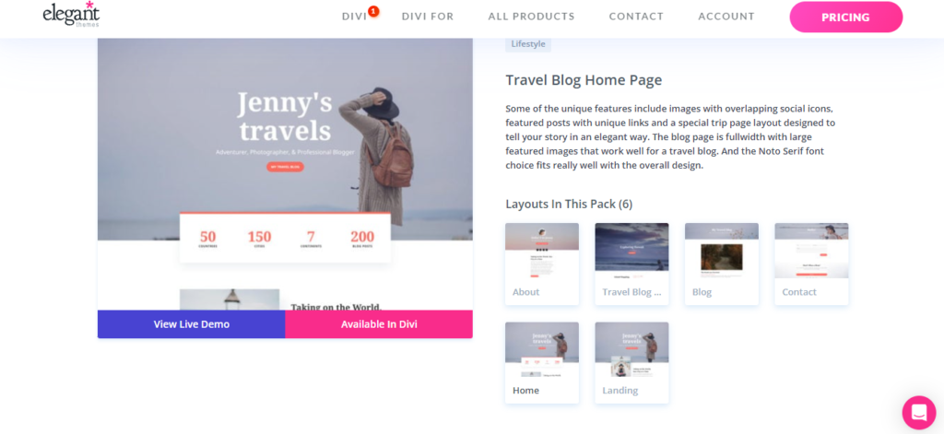Open the DIVI menu item
Image resolution: width=944 pixels, height=434 pixels.
click(354, 17)
